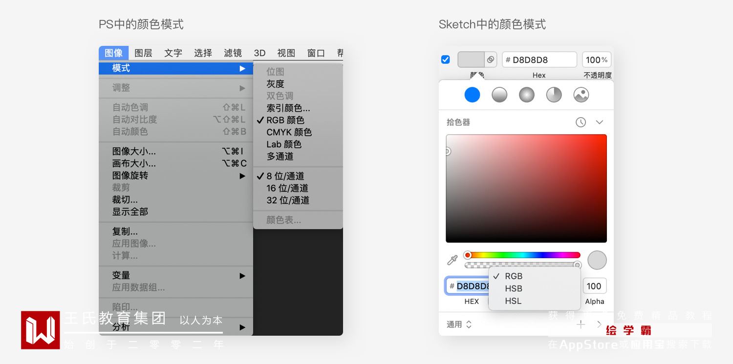The height and width of the screenshot is (364, 733).
Task: Open the recent colors clock icon
Action: [x=581, y=122]
